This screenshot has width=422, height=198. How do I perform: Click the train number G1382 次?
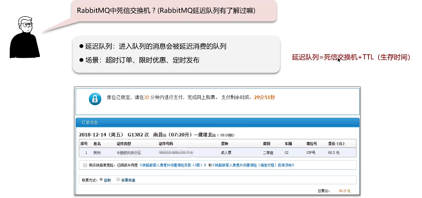pos(138,135)
